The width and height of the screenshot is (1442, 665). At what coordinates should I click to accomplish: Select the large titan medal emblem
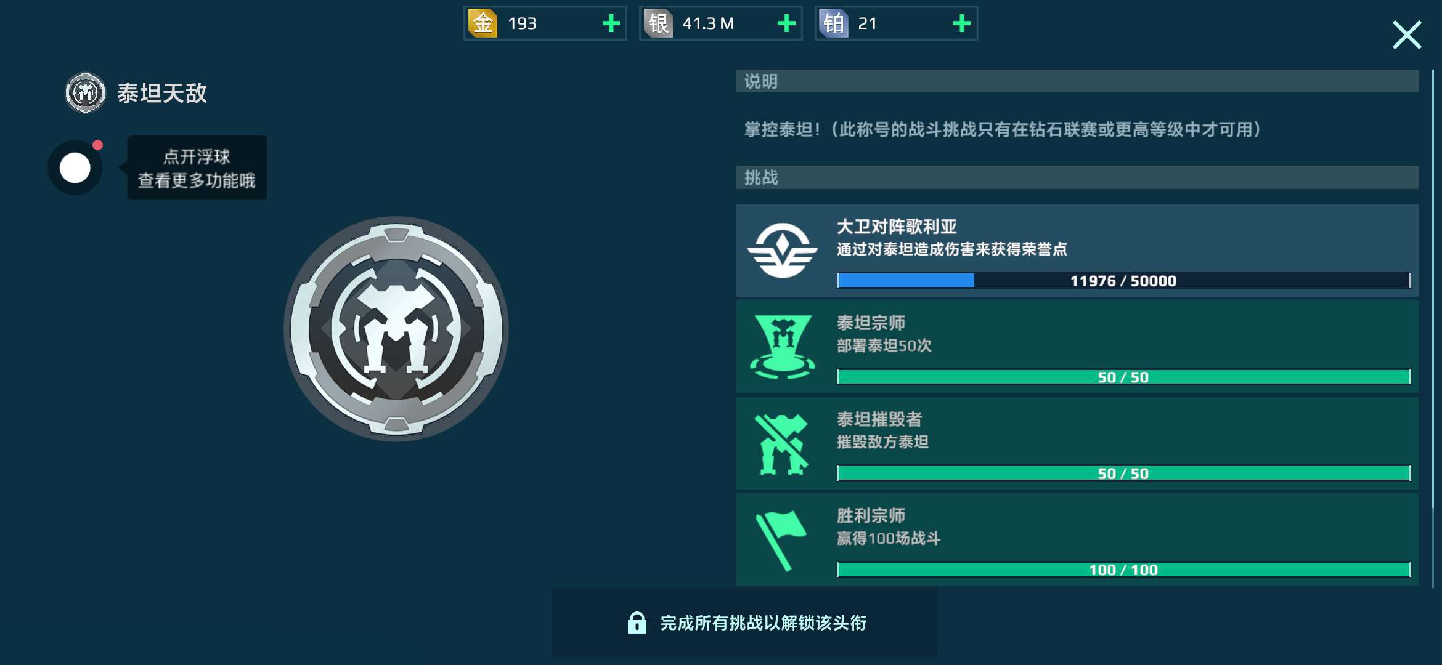coord(396,328)
